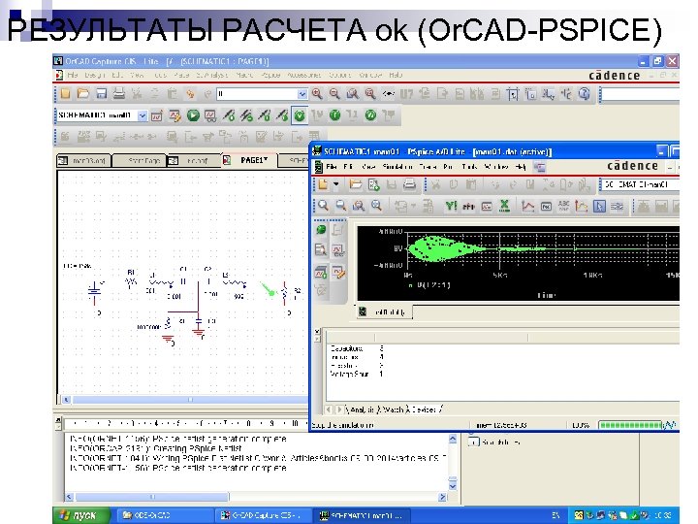Open PSpice menu in OrCAD Capture
The image size is (698, 524).
point(270,75)
